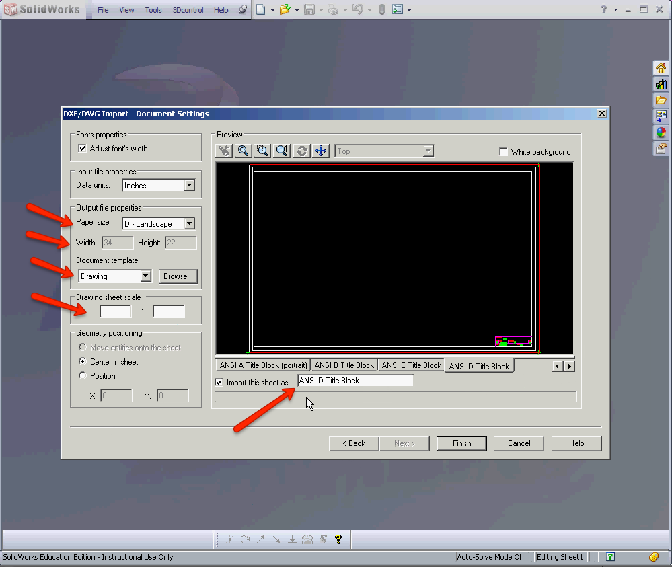The image size is (672, 567).
Task: Select the home icon in the right sidebar
Action: click(661, 68)
